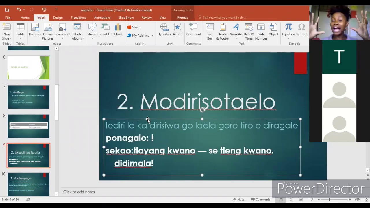The image size is (370, 208).
Task: Adjust the zoom slider handle
Action: pos(329,200)
